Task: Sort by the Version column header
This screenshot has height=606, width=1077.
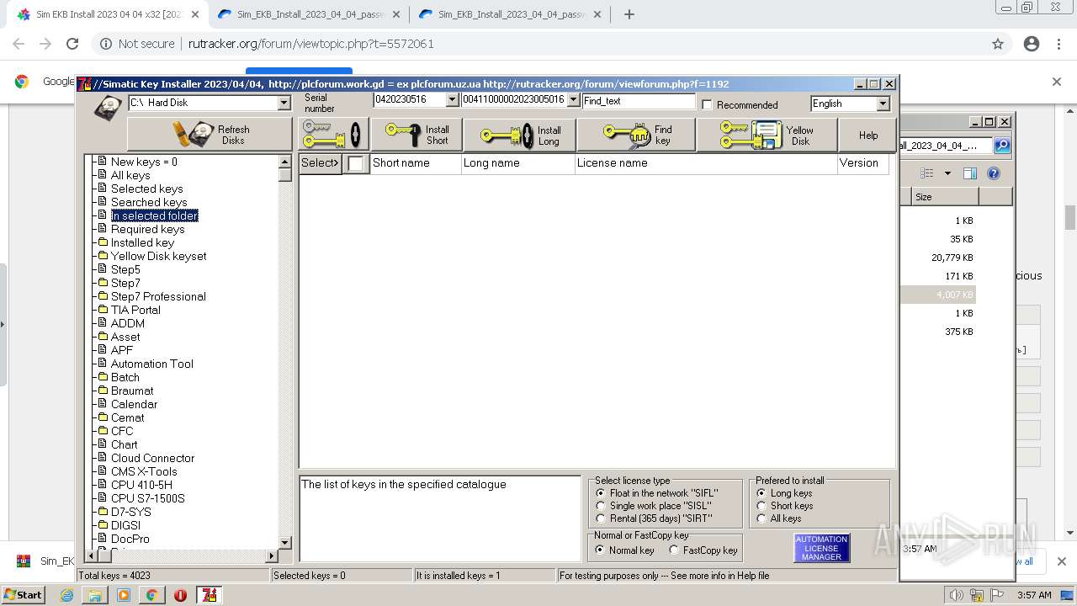Action: coord(862,163)
